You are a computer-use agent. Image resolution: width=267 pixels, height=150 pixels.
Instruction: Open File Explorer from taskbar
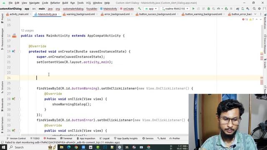click(x=62, y=147)
